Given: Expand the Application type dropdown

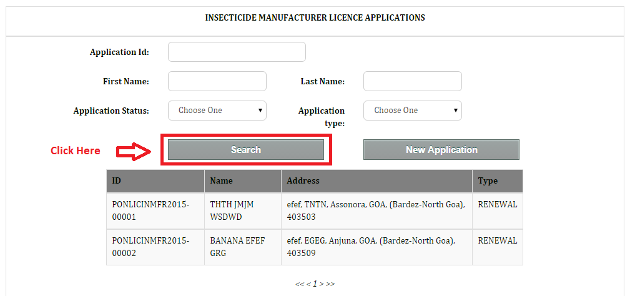Looking at the screenshot, I should pyautogui.click(x=412, y=111).
